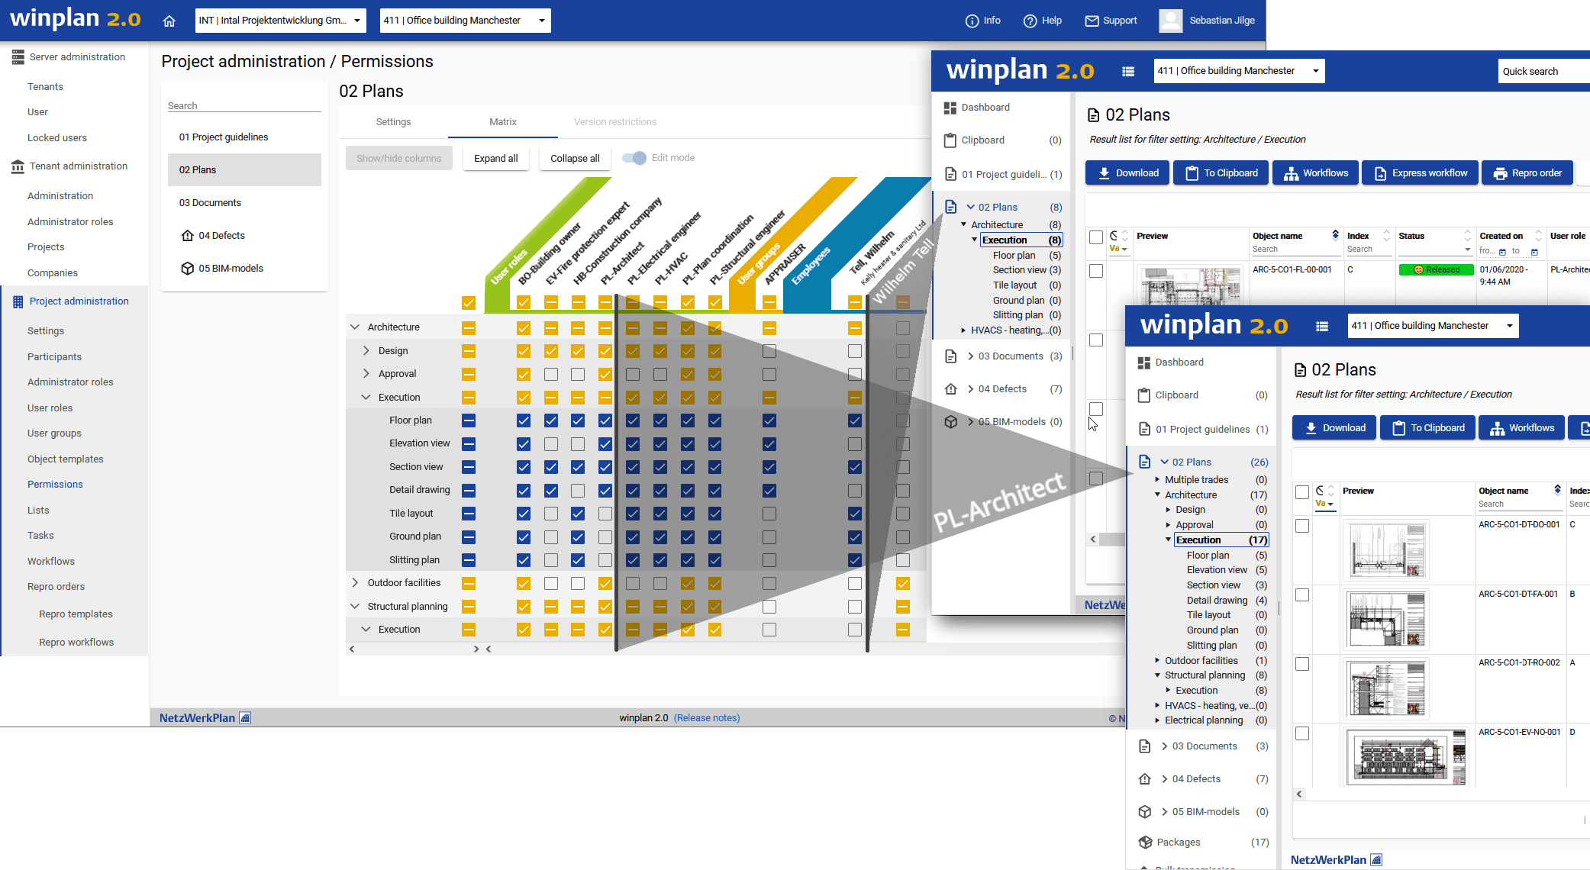Image resolution: width=1590 pixels, height=870 pixels.
Task: Expand the Outdoor facilities matrix row
Action: point(355,583)
